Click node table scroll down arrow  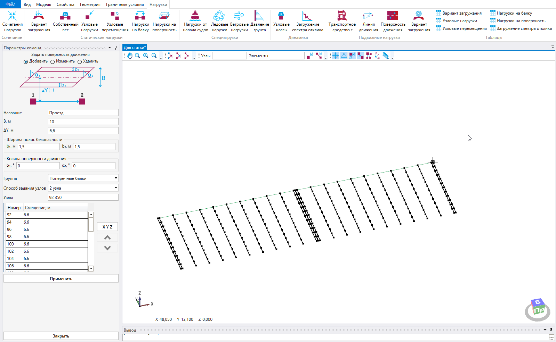(91, 268)
